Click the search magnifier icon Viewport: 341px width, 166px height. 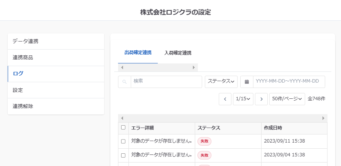[124, 82]
